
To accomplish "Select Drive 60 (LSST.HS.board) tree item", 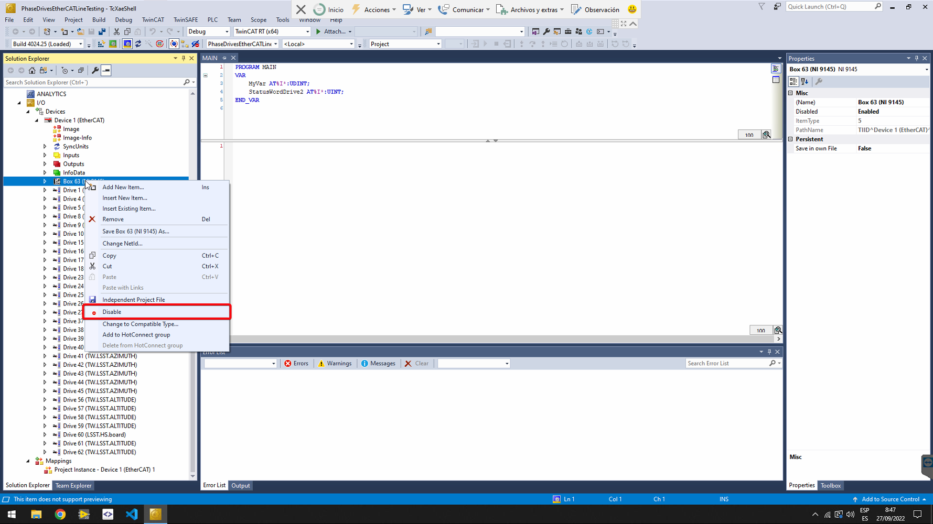I will [94, 434].
